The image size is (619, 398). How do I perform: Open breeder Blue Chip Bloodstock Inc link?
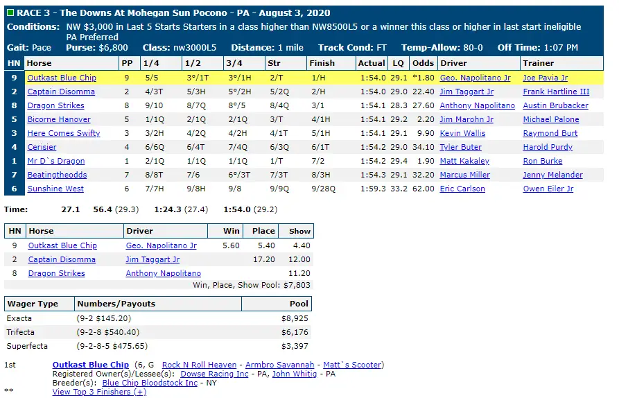pyautogui.click(x=150, y=383)
